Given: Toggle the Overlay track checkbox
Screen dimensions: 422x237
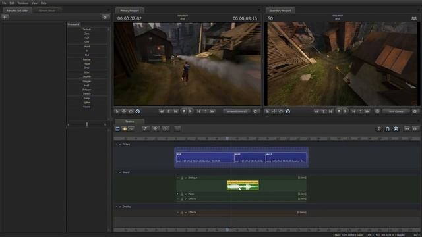Looking at the screenshot, I should pos(120,207).
